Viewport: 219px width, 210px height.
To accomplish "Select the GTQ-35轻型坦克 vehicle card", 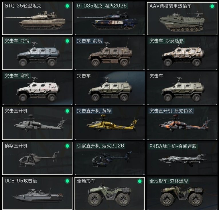I will tap(37, 18).
